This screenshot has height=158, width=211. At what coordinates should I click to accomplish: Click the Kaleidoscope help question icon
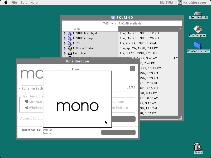click(132, 69)
